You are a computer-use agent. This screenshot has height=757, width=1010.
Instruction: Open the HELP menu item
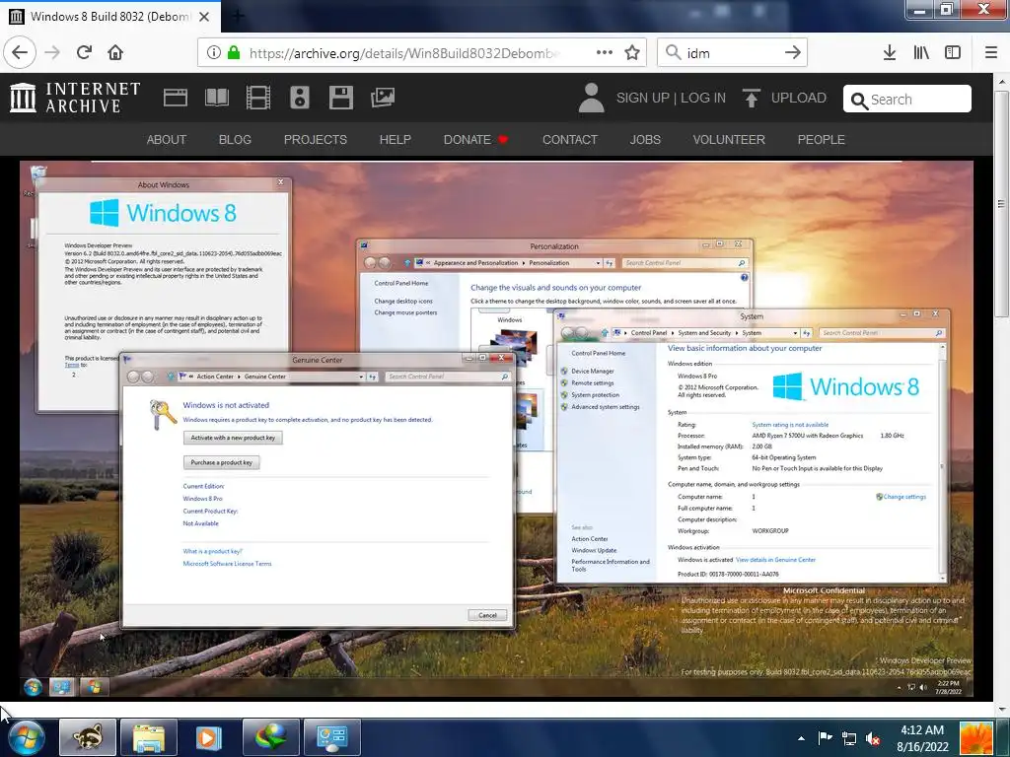pos(395,140)
